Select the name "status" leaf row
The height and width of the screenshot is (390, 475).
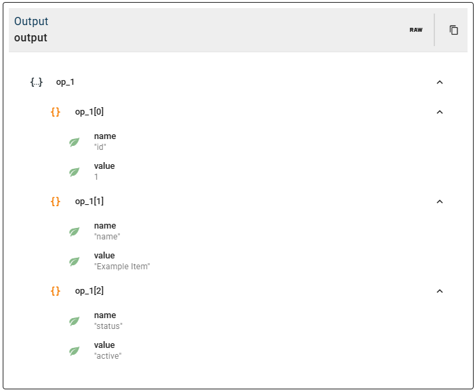click(x=108, y=321)
